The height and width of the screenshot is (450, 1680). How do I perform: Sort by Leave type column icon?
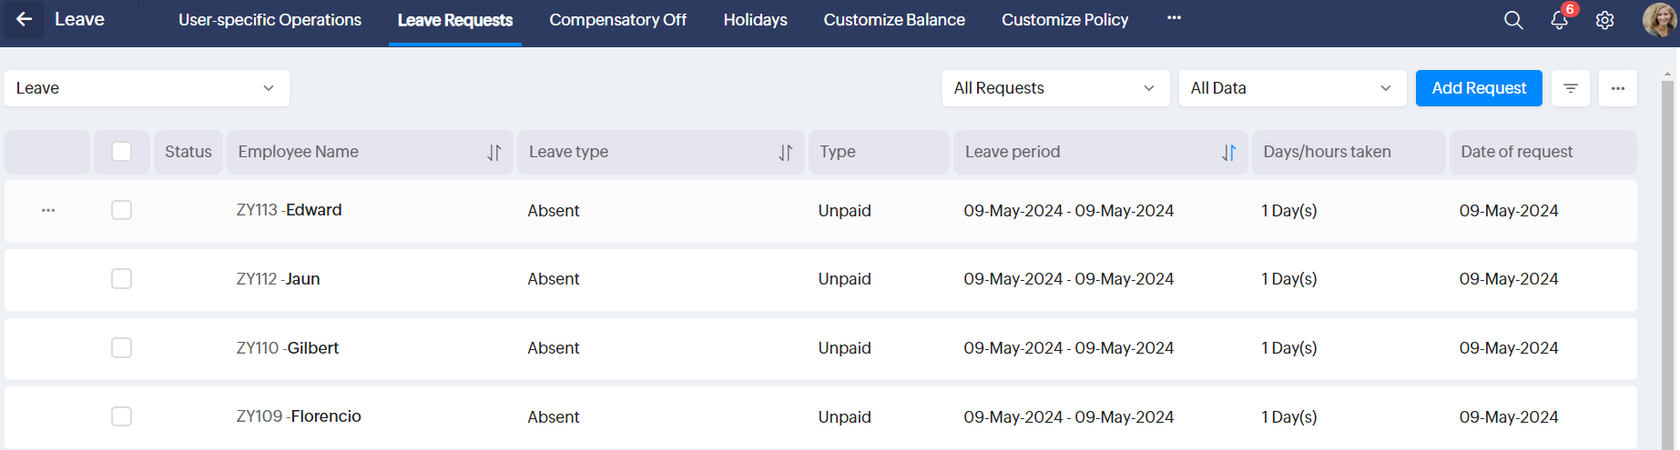coord(785,153)
